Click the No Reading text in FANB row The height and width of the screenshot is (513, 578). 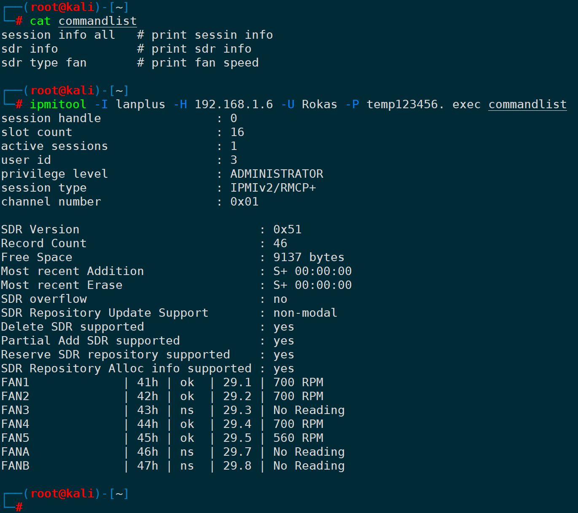tap(309, 466)
